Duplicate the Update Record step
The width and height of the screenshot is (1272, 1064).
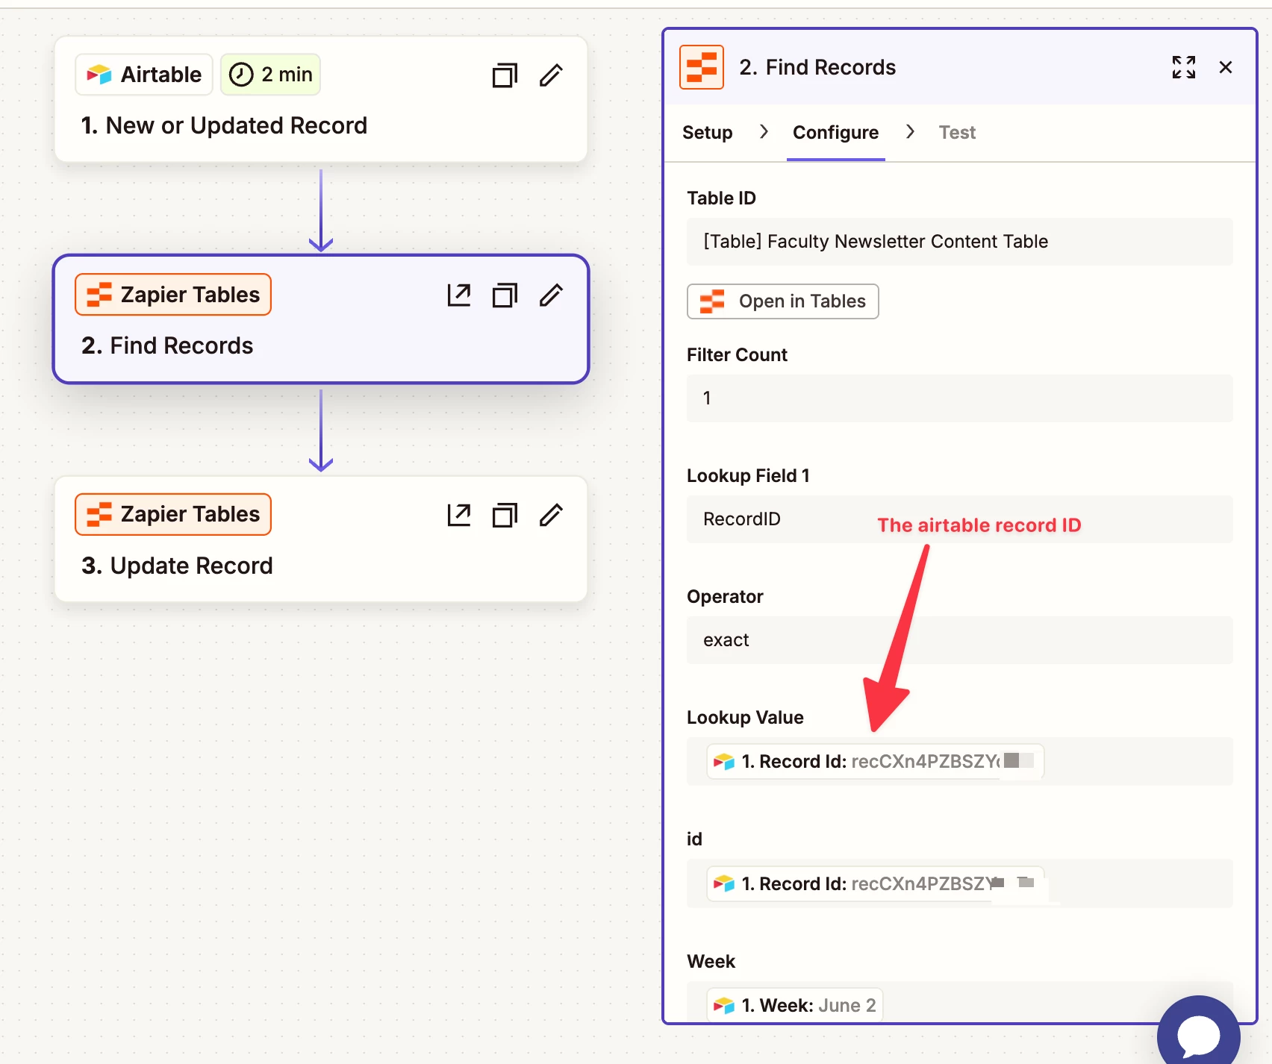coord(505,515)
